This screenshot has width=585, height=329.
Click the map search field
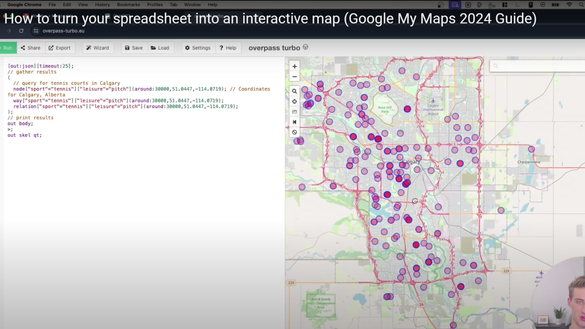pos(537,66)
